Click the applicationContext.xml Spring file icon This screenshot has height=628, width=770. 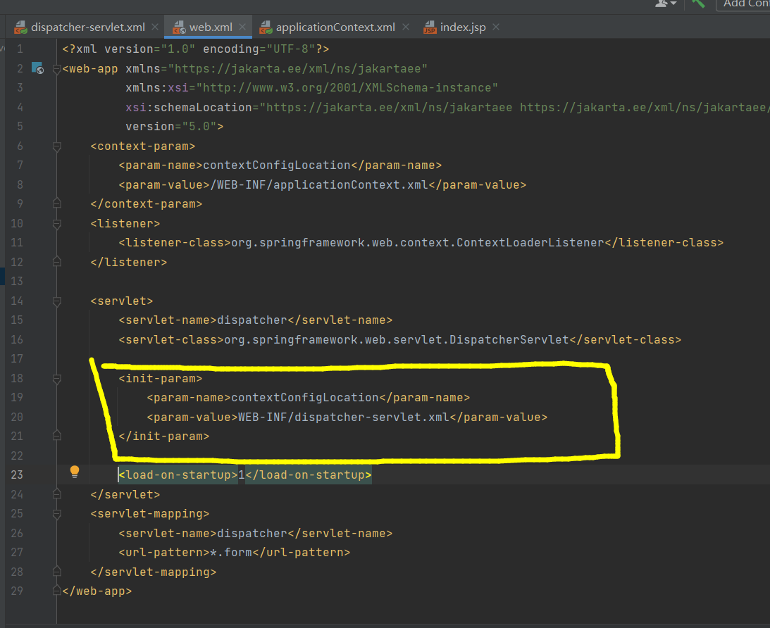click(x=266, y=27)
